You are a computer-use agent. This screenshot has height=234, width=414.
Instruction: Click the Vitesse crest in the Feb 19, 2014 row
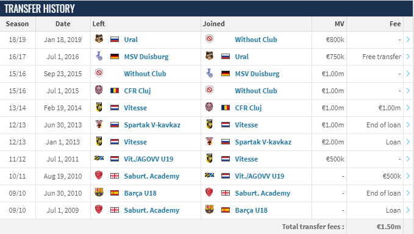coord(99,107)
